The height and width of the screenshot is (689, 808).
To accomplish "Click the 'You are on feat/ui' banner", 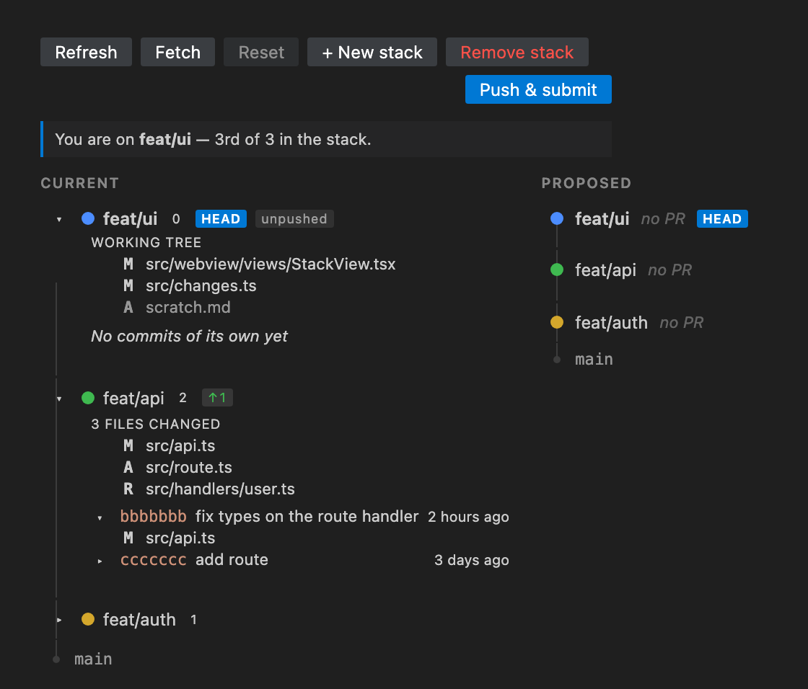I will [x=326, y=139].
